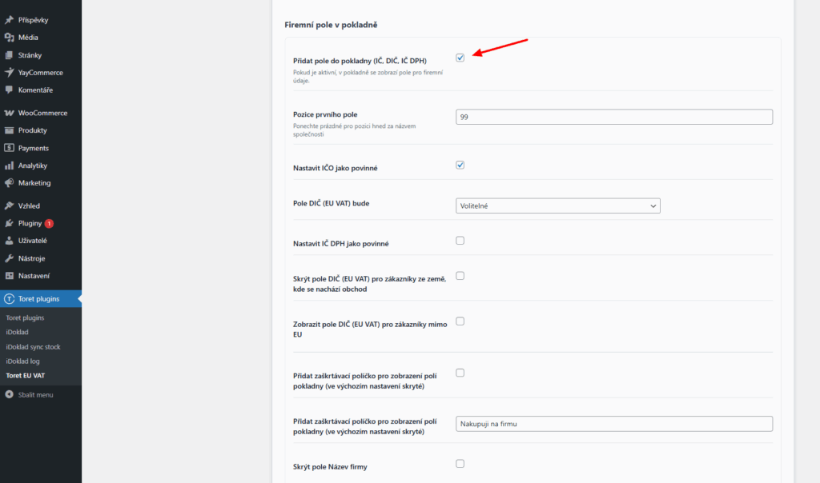The height and width of the screenshot is (483, 820).
Task: Click the Produkty box icon
Action: [9, 130]
